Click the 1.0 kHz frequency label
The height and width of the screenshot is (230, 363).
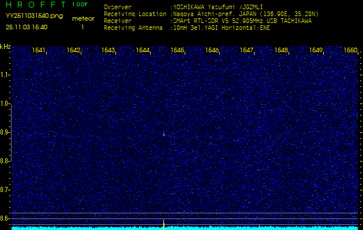coord(5,104)
